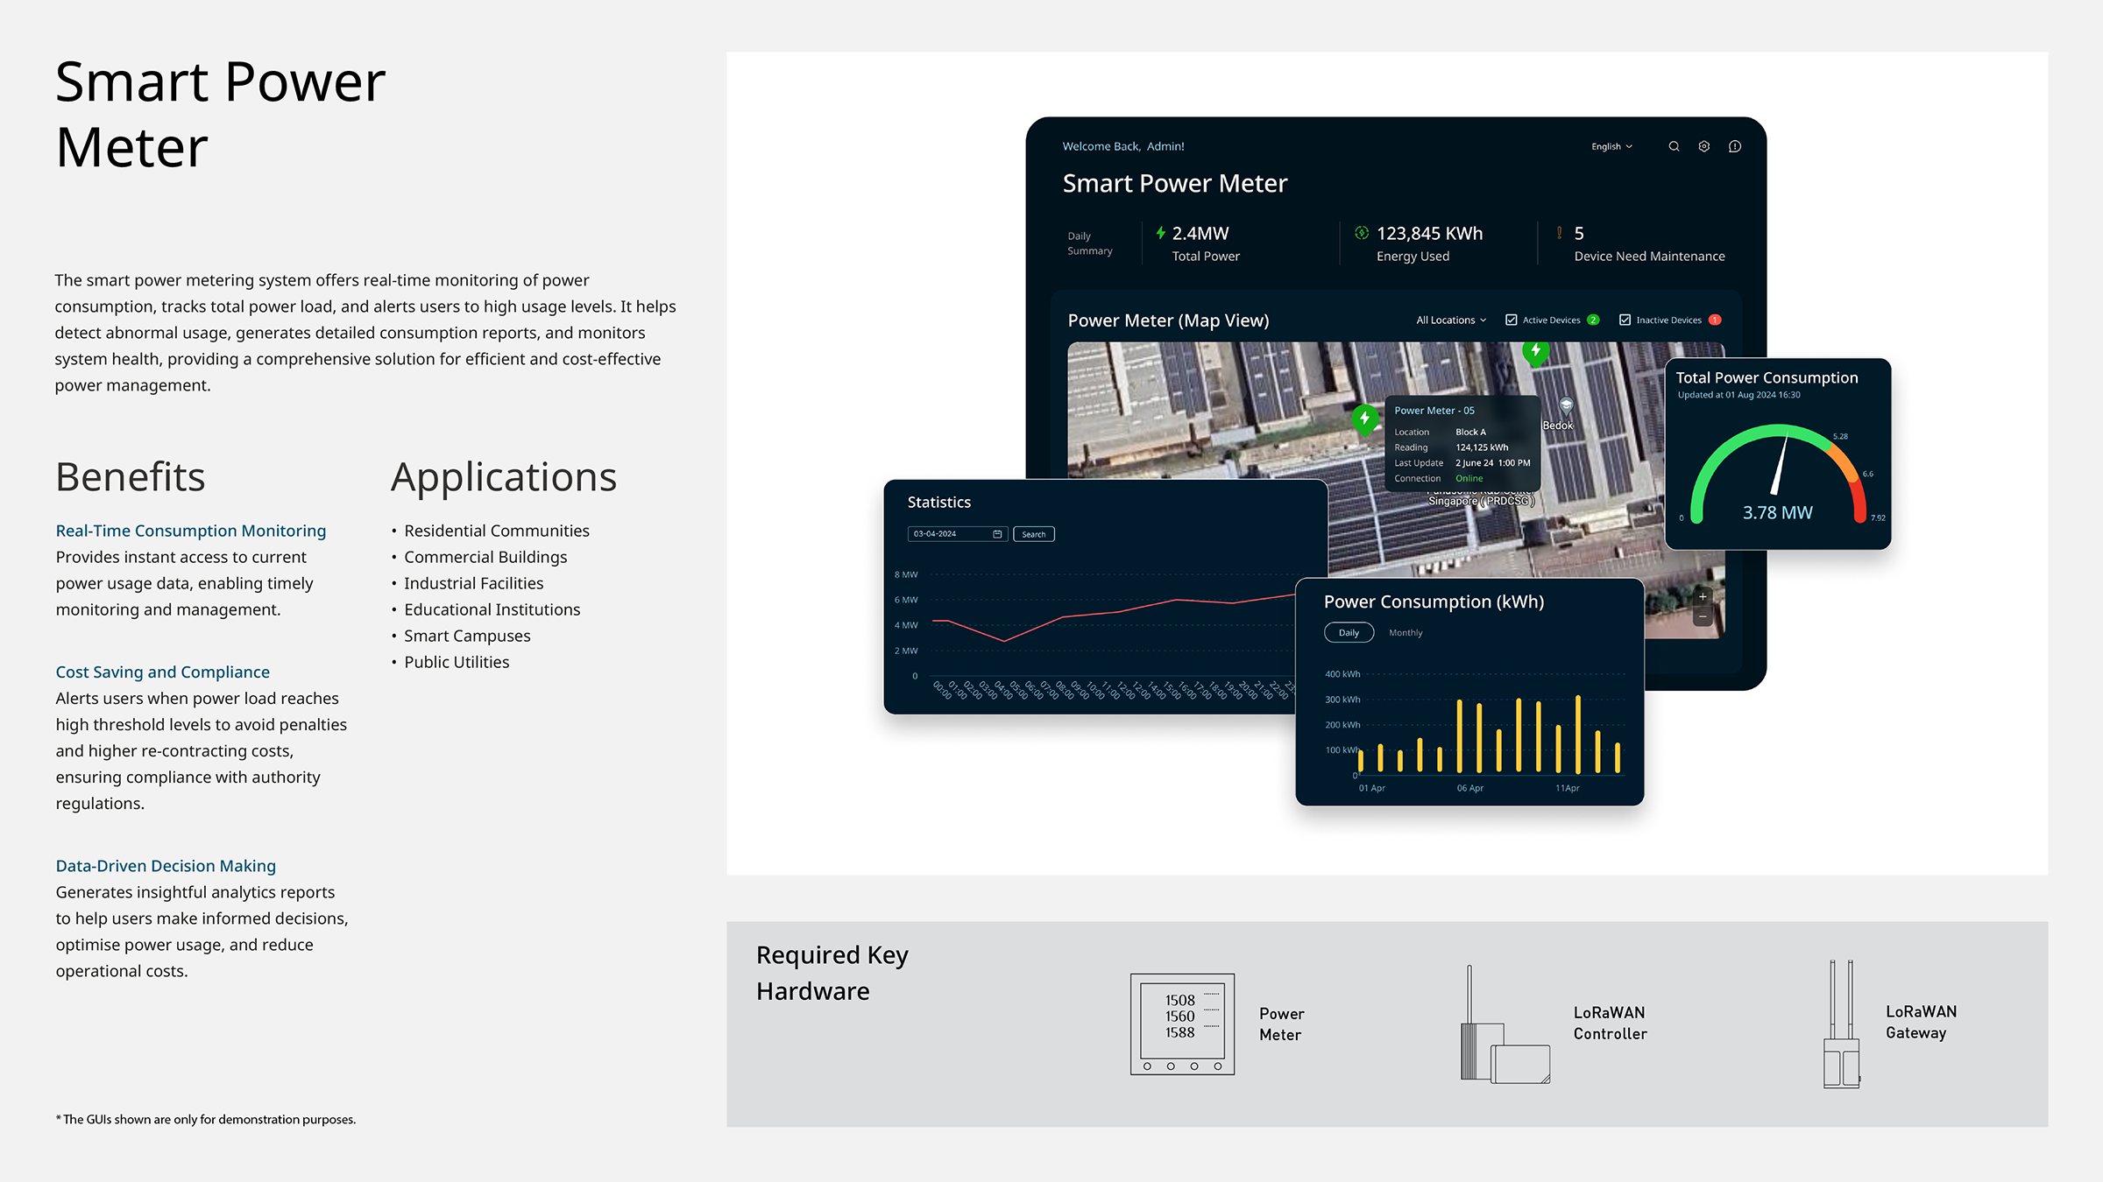The image size is (2103, 1182).
Task: Open the settings gear icon
Action: point(1703,146)
